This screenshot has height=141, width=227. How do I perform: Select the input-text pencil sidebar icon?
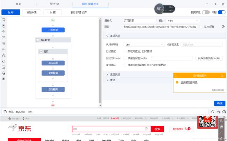click(3, 38)
